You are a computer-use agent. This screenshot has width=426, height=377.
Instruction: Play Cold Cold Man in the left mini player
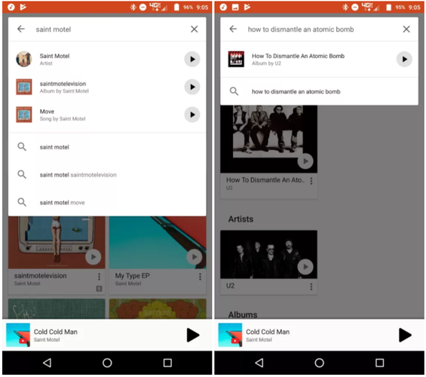click(193, 335)
